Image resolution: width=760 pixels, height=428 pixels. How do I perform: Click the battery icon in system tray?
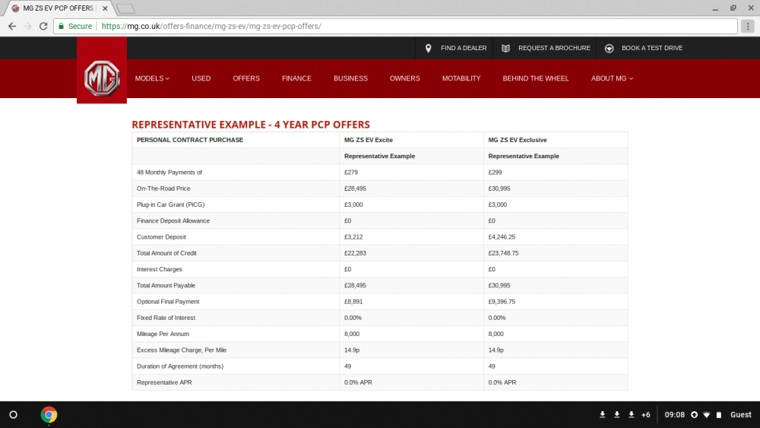719,415
